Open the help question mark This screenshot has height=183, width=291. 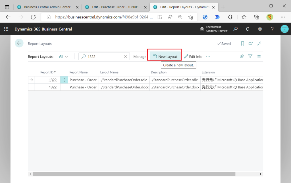coord(272,29)
